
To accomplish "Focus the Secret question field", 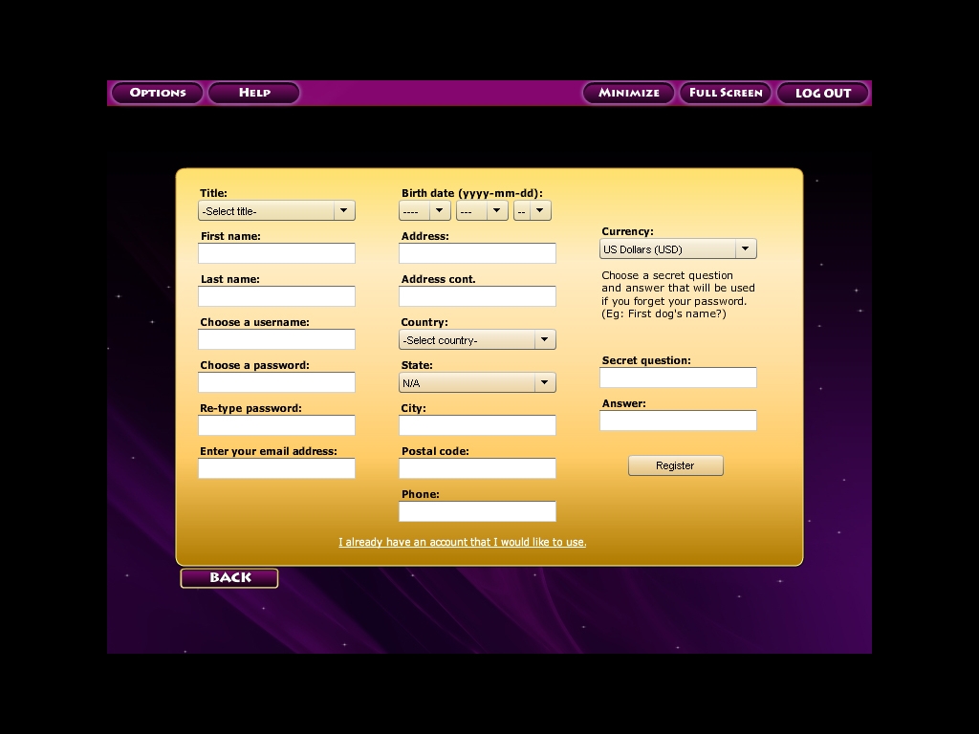I will [678, 378].
